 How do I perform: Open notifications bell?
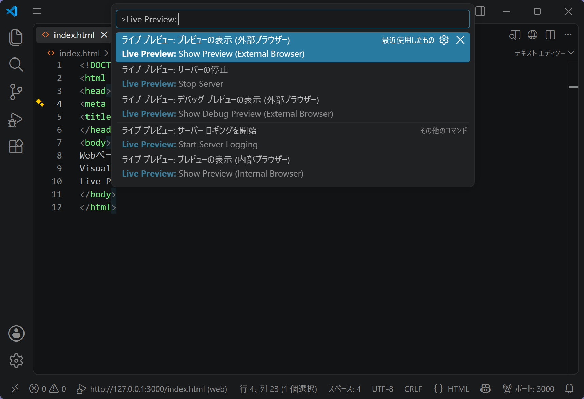coord(569,388)
